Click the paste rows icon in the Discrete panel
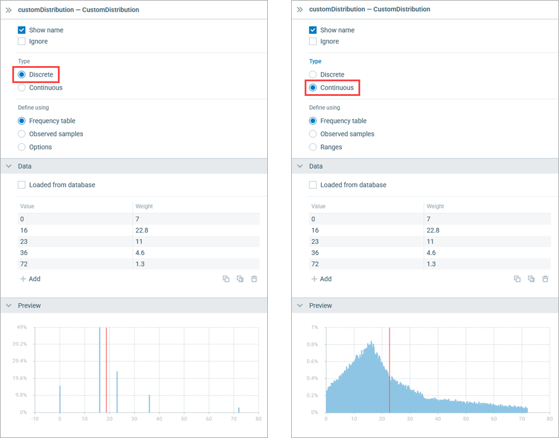The width and height of the screenshot is (559, 438). click(x=240, y=279)
